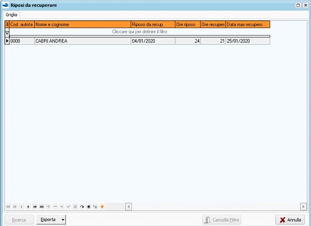Select cell with code 0008
The image size is (311, 226).
click(x=22, y=41)
